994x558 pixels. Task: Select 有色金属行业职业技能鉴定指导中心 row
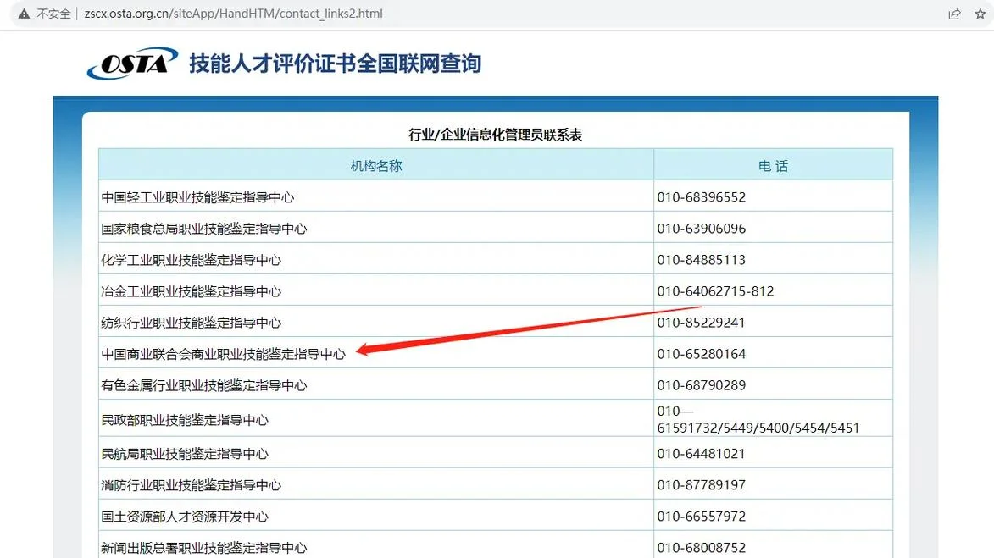496,385
